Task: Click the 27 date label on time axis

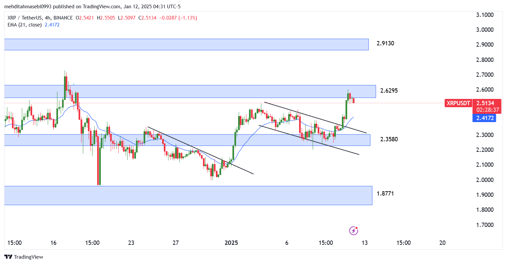Action: pyautogui.click(x=176, y=243)
